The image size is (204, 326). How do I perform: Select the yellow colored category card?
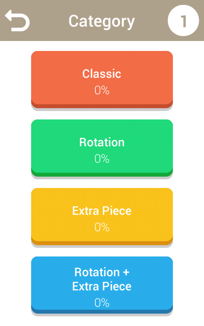tap(102, 216)
